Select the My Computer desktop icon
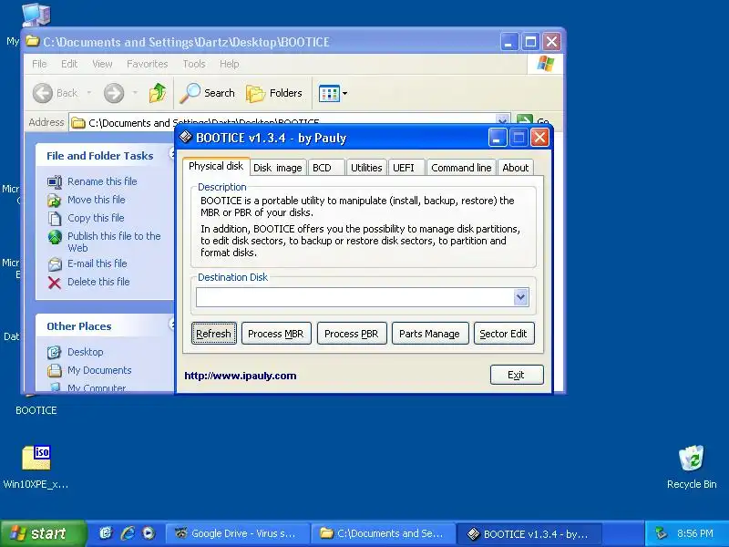This screenshot has width=729, height=547. 36,14
